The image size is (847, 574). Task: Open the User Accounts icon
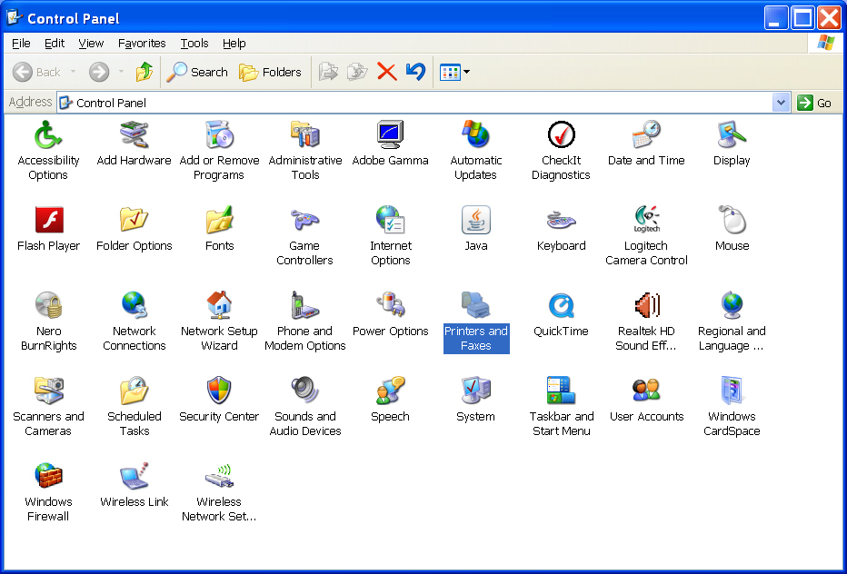point(646,391)
